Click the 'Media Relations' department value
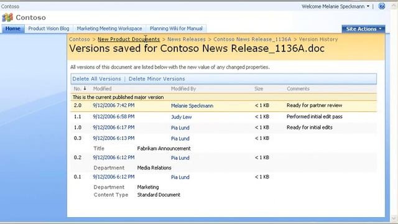 [x=154, y=168]
